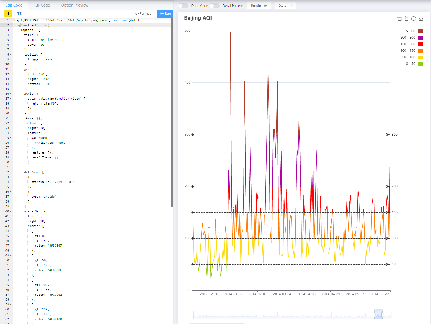Click the y-axis label 400
431x324 pixels.
(x=188, y=82)
